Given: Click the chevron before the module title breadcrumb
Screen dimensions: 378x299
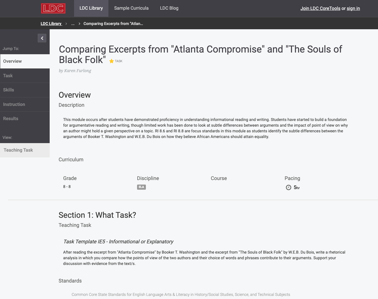Looking at the screenshot, I should (x=79, y=24).
